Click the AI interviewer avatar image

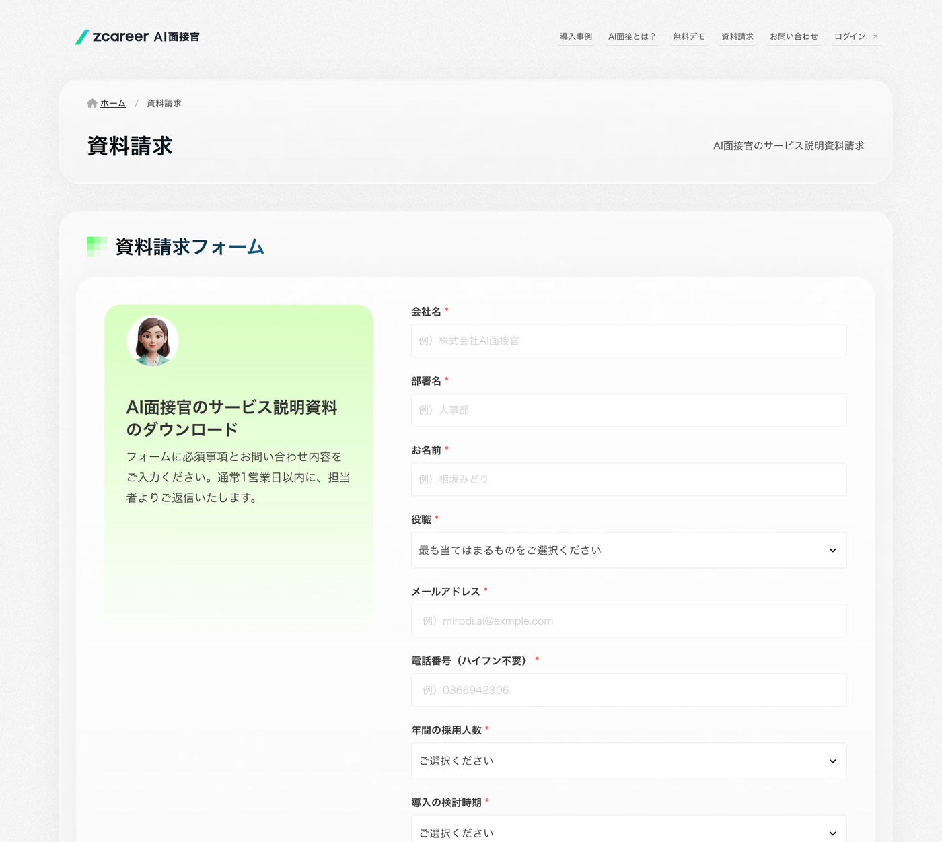pos(153,341)
